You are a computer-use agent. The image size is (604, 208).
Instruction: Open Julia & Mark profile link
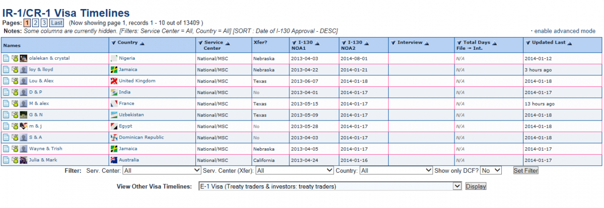[43, 160]
